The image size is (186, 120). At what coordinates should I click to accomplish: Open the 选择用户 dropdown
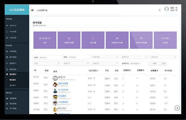tap(76, 64)
